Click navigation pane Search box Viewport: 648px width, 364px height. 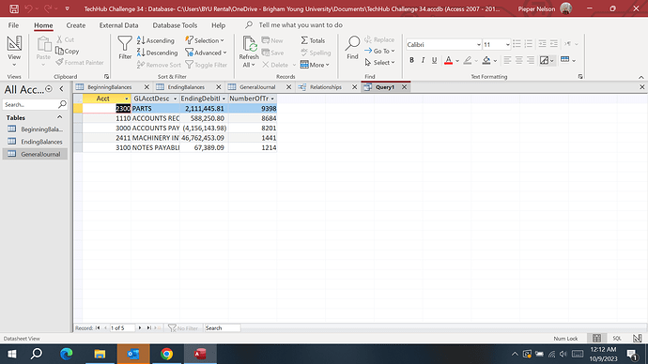click(30, 104)
